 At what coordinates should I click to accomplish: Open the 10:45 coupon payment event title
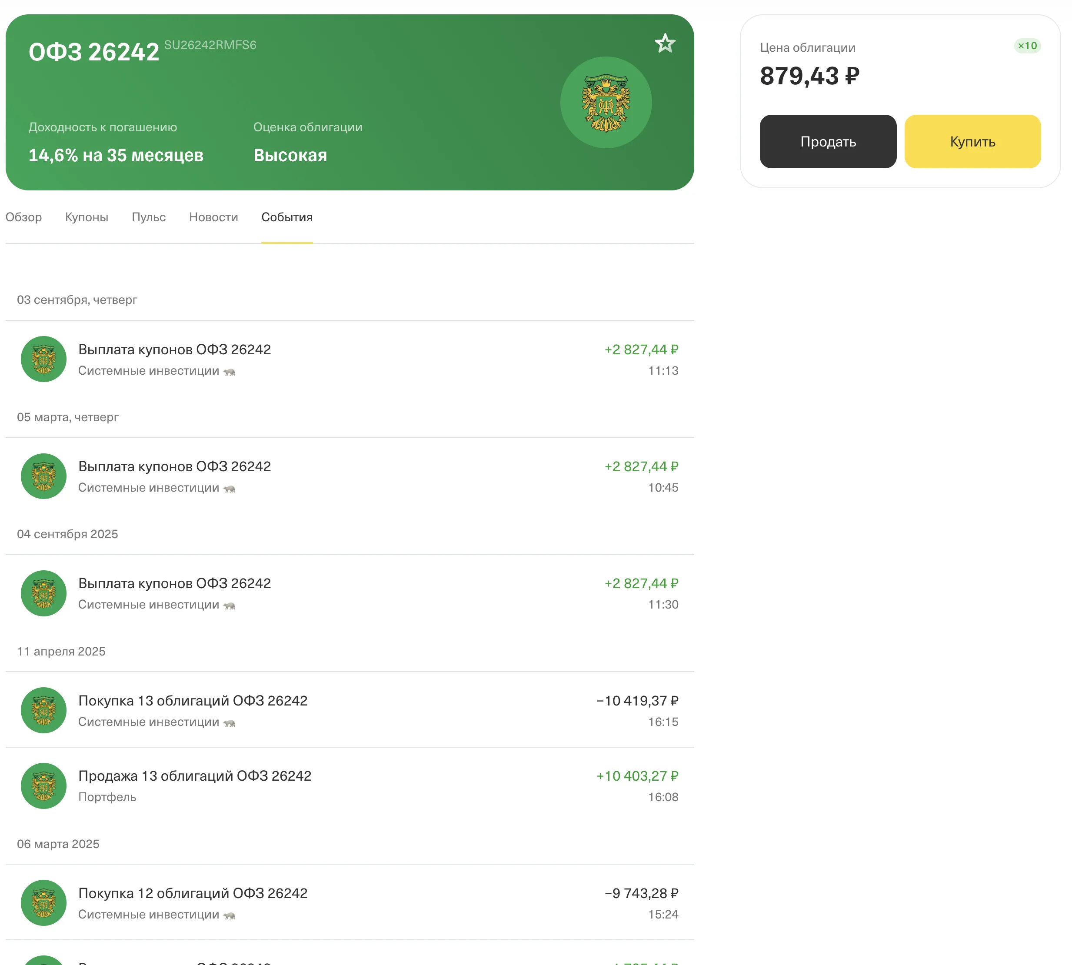[x=174, y=466]
